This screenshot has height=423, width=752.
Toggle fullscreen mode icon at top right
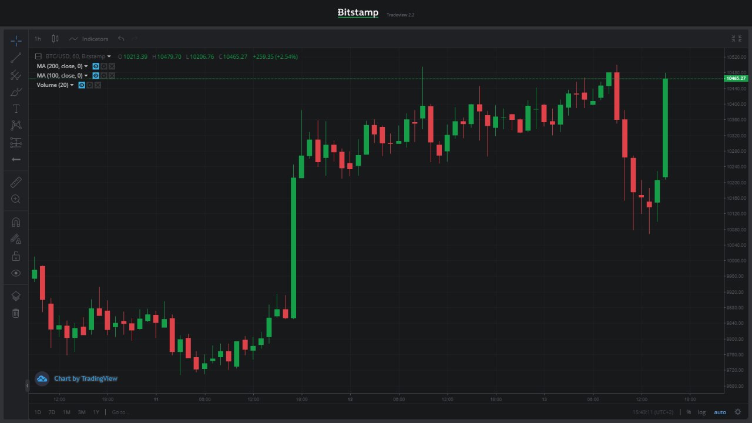pos(736,39)
